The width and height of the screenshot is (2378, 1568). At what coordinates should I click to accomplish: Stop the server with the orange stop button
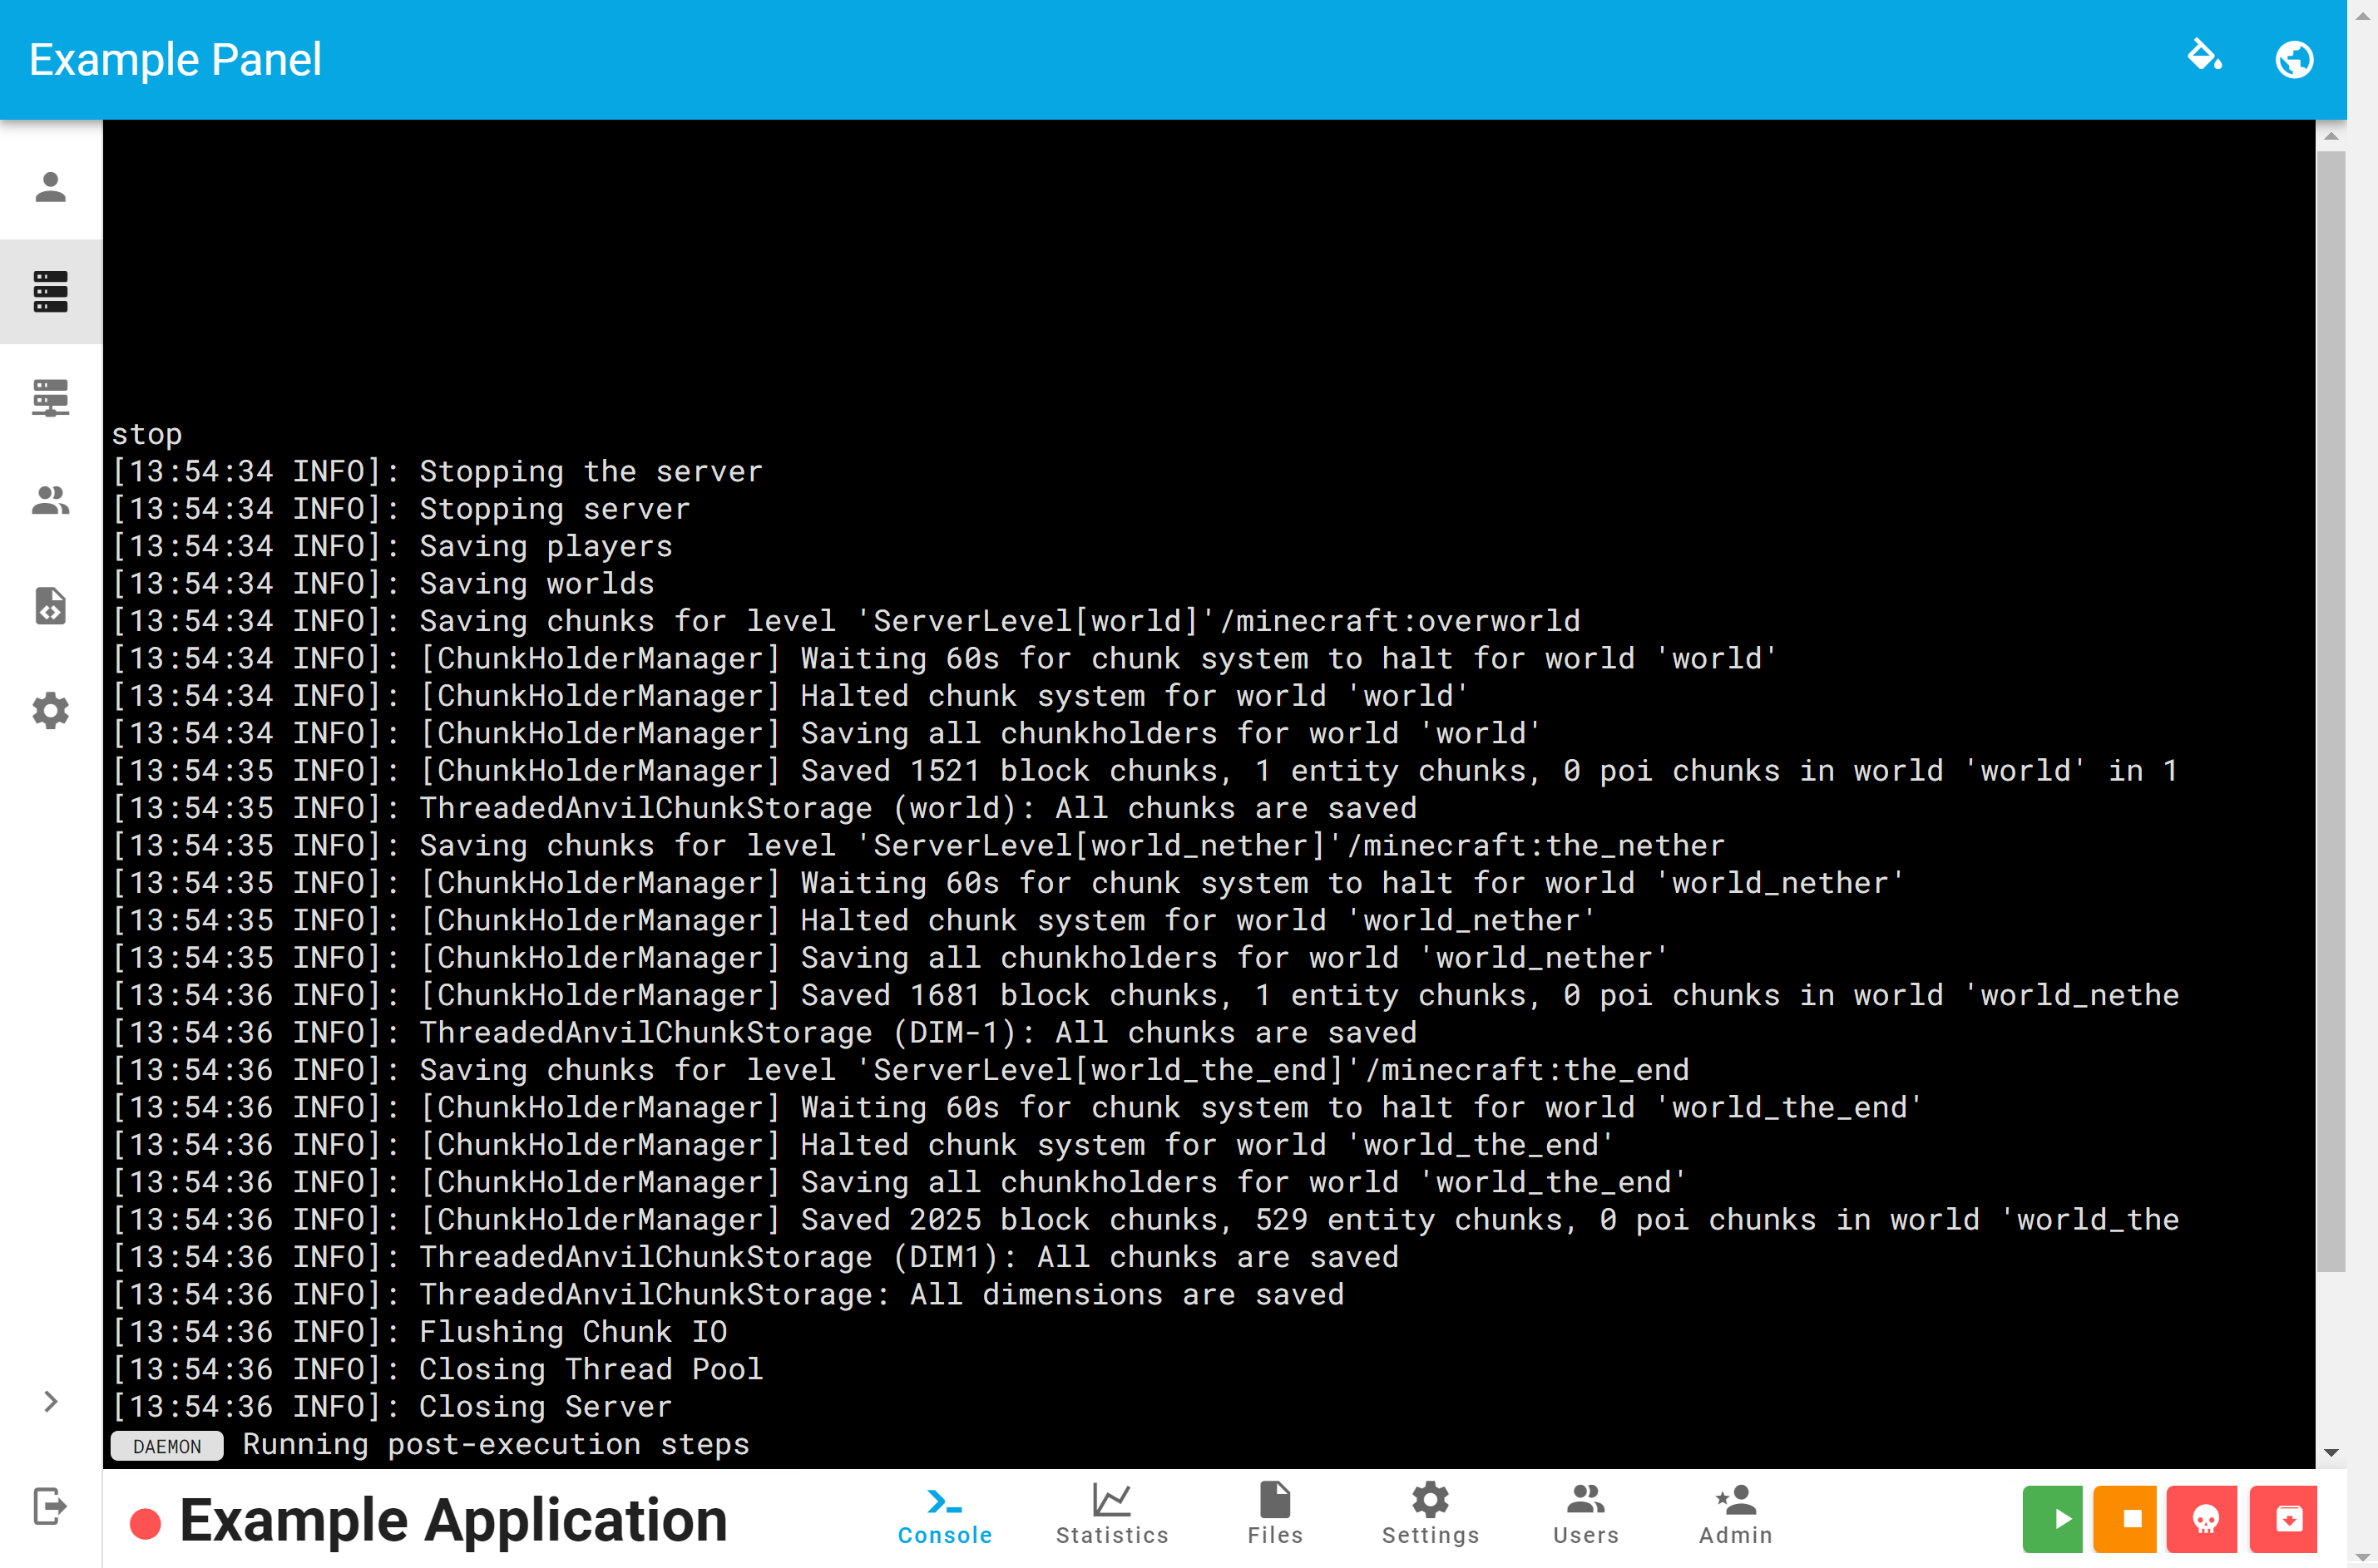2128,1519
